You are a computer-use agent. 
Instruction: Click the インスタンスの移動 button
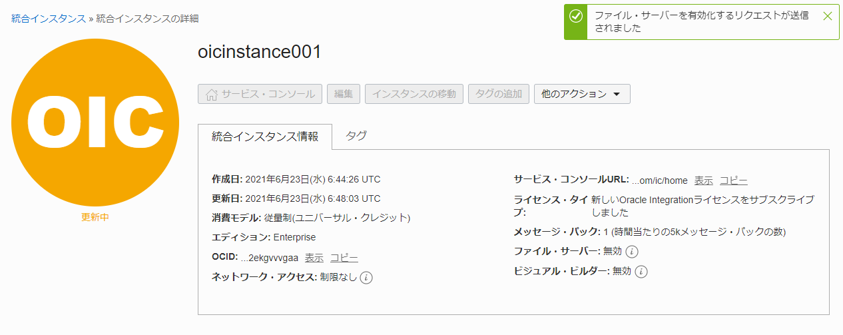[x=414, y=94]
